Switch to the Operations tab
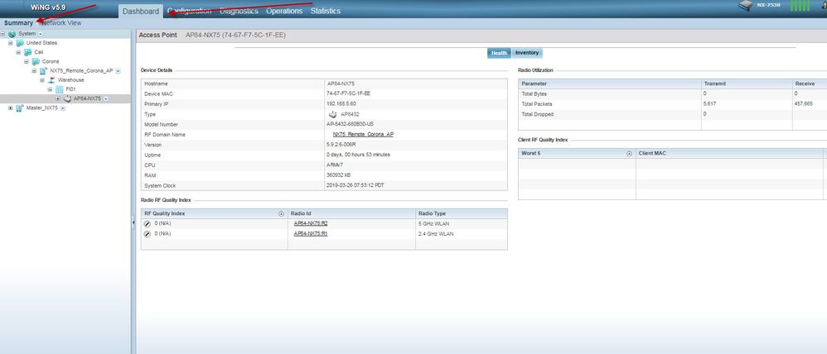This screenshot has width=827, height=354. (x=284, y=11)
